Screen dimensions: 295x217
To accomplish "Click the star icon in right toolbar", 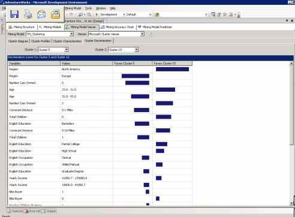I will [x=225, y=14].
